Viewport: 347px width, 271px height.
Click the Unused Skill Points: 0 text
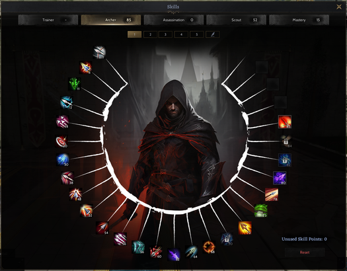pyautogui.click(x=304, y=239)
